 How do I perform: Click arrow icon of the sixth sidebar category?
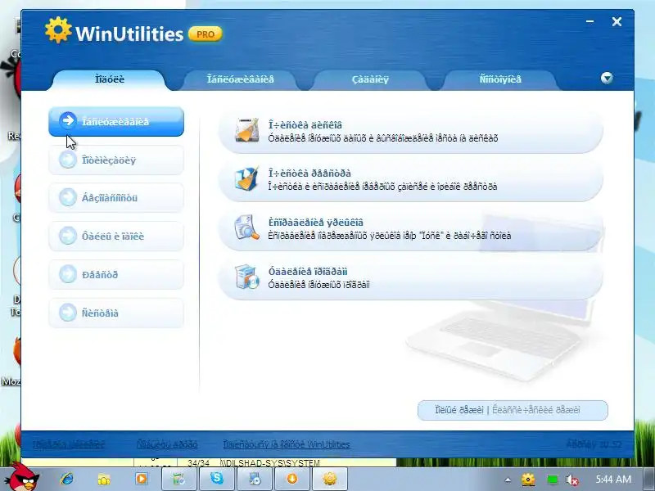coord(68,313)
